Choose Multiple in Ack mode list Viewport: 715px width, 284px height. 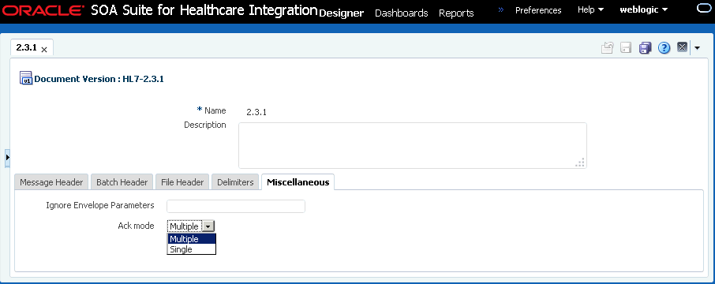click(192, 239)
